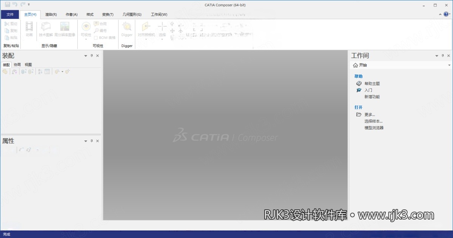Click the 动画 animation filmstrip icon
Viewport: 453px width, 238px height.
[29, 26]
